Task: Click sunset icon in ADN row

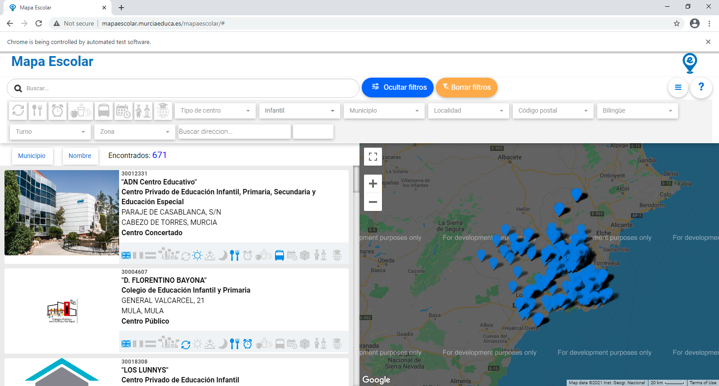Action: pos(210,255)
